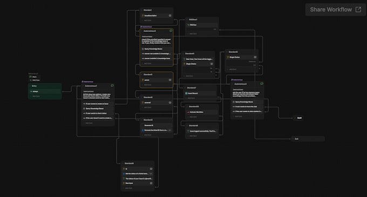Viewport: 367px width, 197px height.
Task: Select the End node
Action: pos(298,118)
